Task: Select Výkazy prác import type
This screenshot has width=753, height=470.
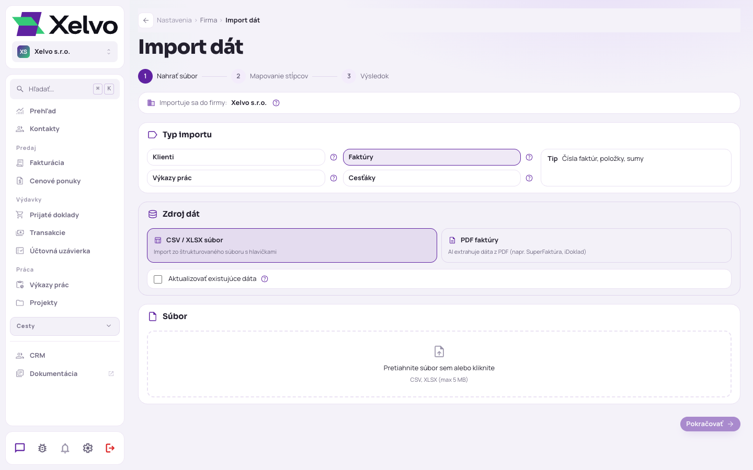Action: tap(236, 178)
